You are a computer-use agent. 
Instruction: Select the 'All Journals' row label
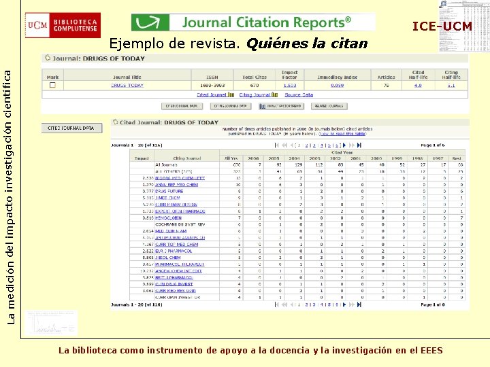coord(166,164)
